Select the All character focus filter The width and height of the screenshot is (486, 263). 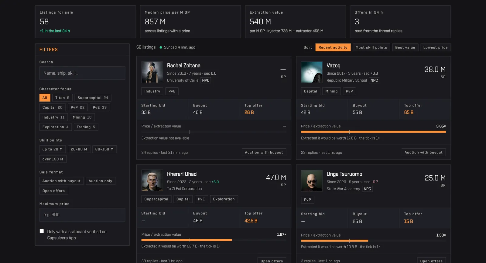45,98
